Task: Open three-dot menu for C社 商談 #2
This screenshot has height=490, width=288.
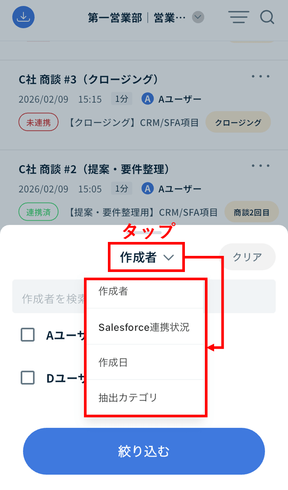Action: point(261,166)
